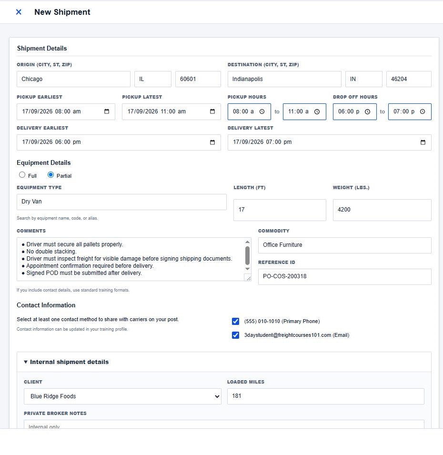
Task: Click the origin city field Chicago
Action: click(x=73, y=79)
